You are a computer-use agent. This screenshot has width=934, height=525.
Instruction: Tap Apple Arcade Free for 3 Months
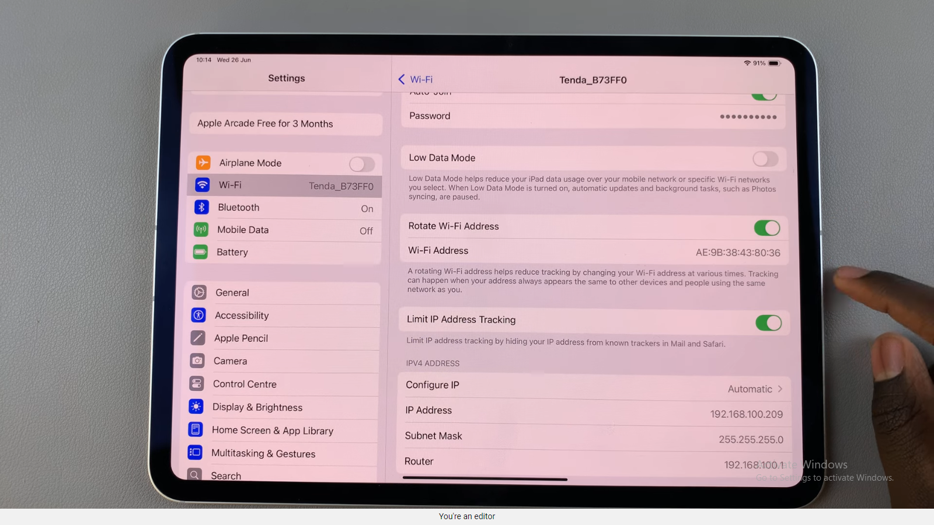point(285,124)
